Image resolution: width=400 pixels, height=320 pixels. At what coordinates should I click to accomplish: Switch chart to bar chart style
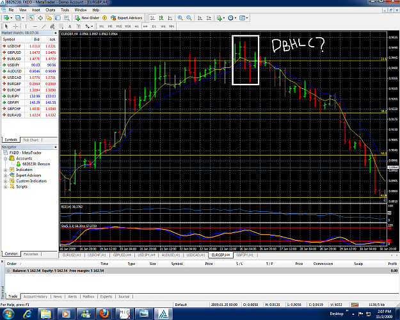152,18
